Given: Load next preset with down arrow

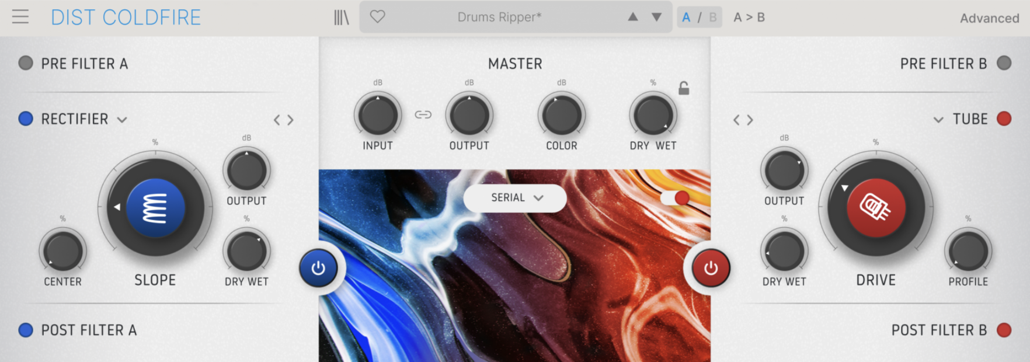Looking at the screenshot, I should point(657,17).
